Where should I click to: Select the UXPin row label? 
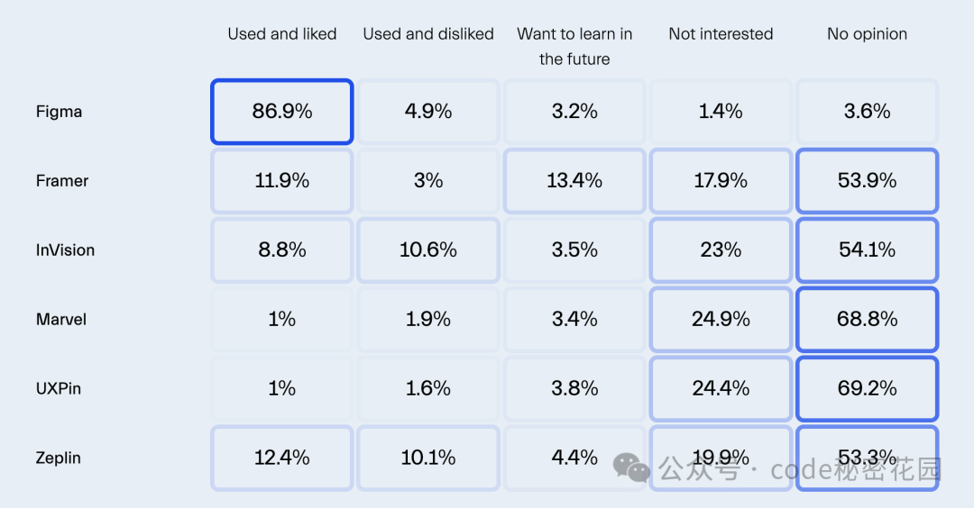click(59, 389)
